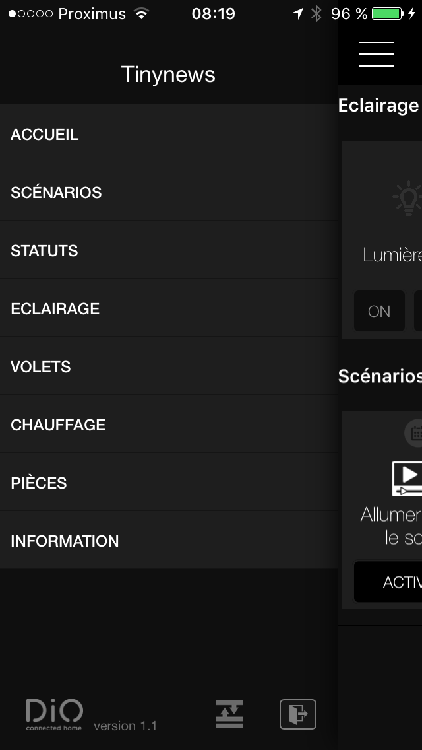Tap the hamburger menu icon

pyautogui.click(x=376, y=54)
